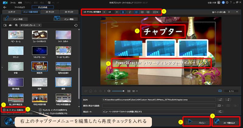The image size is (243, 128).
Task: Click the pencil menu creation icon
Action: pyautogui.click(x=7, y=18)
